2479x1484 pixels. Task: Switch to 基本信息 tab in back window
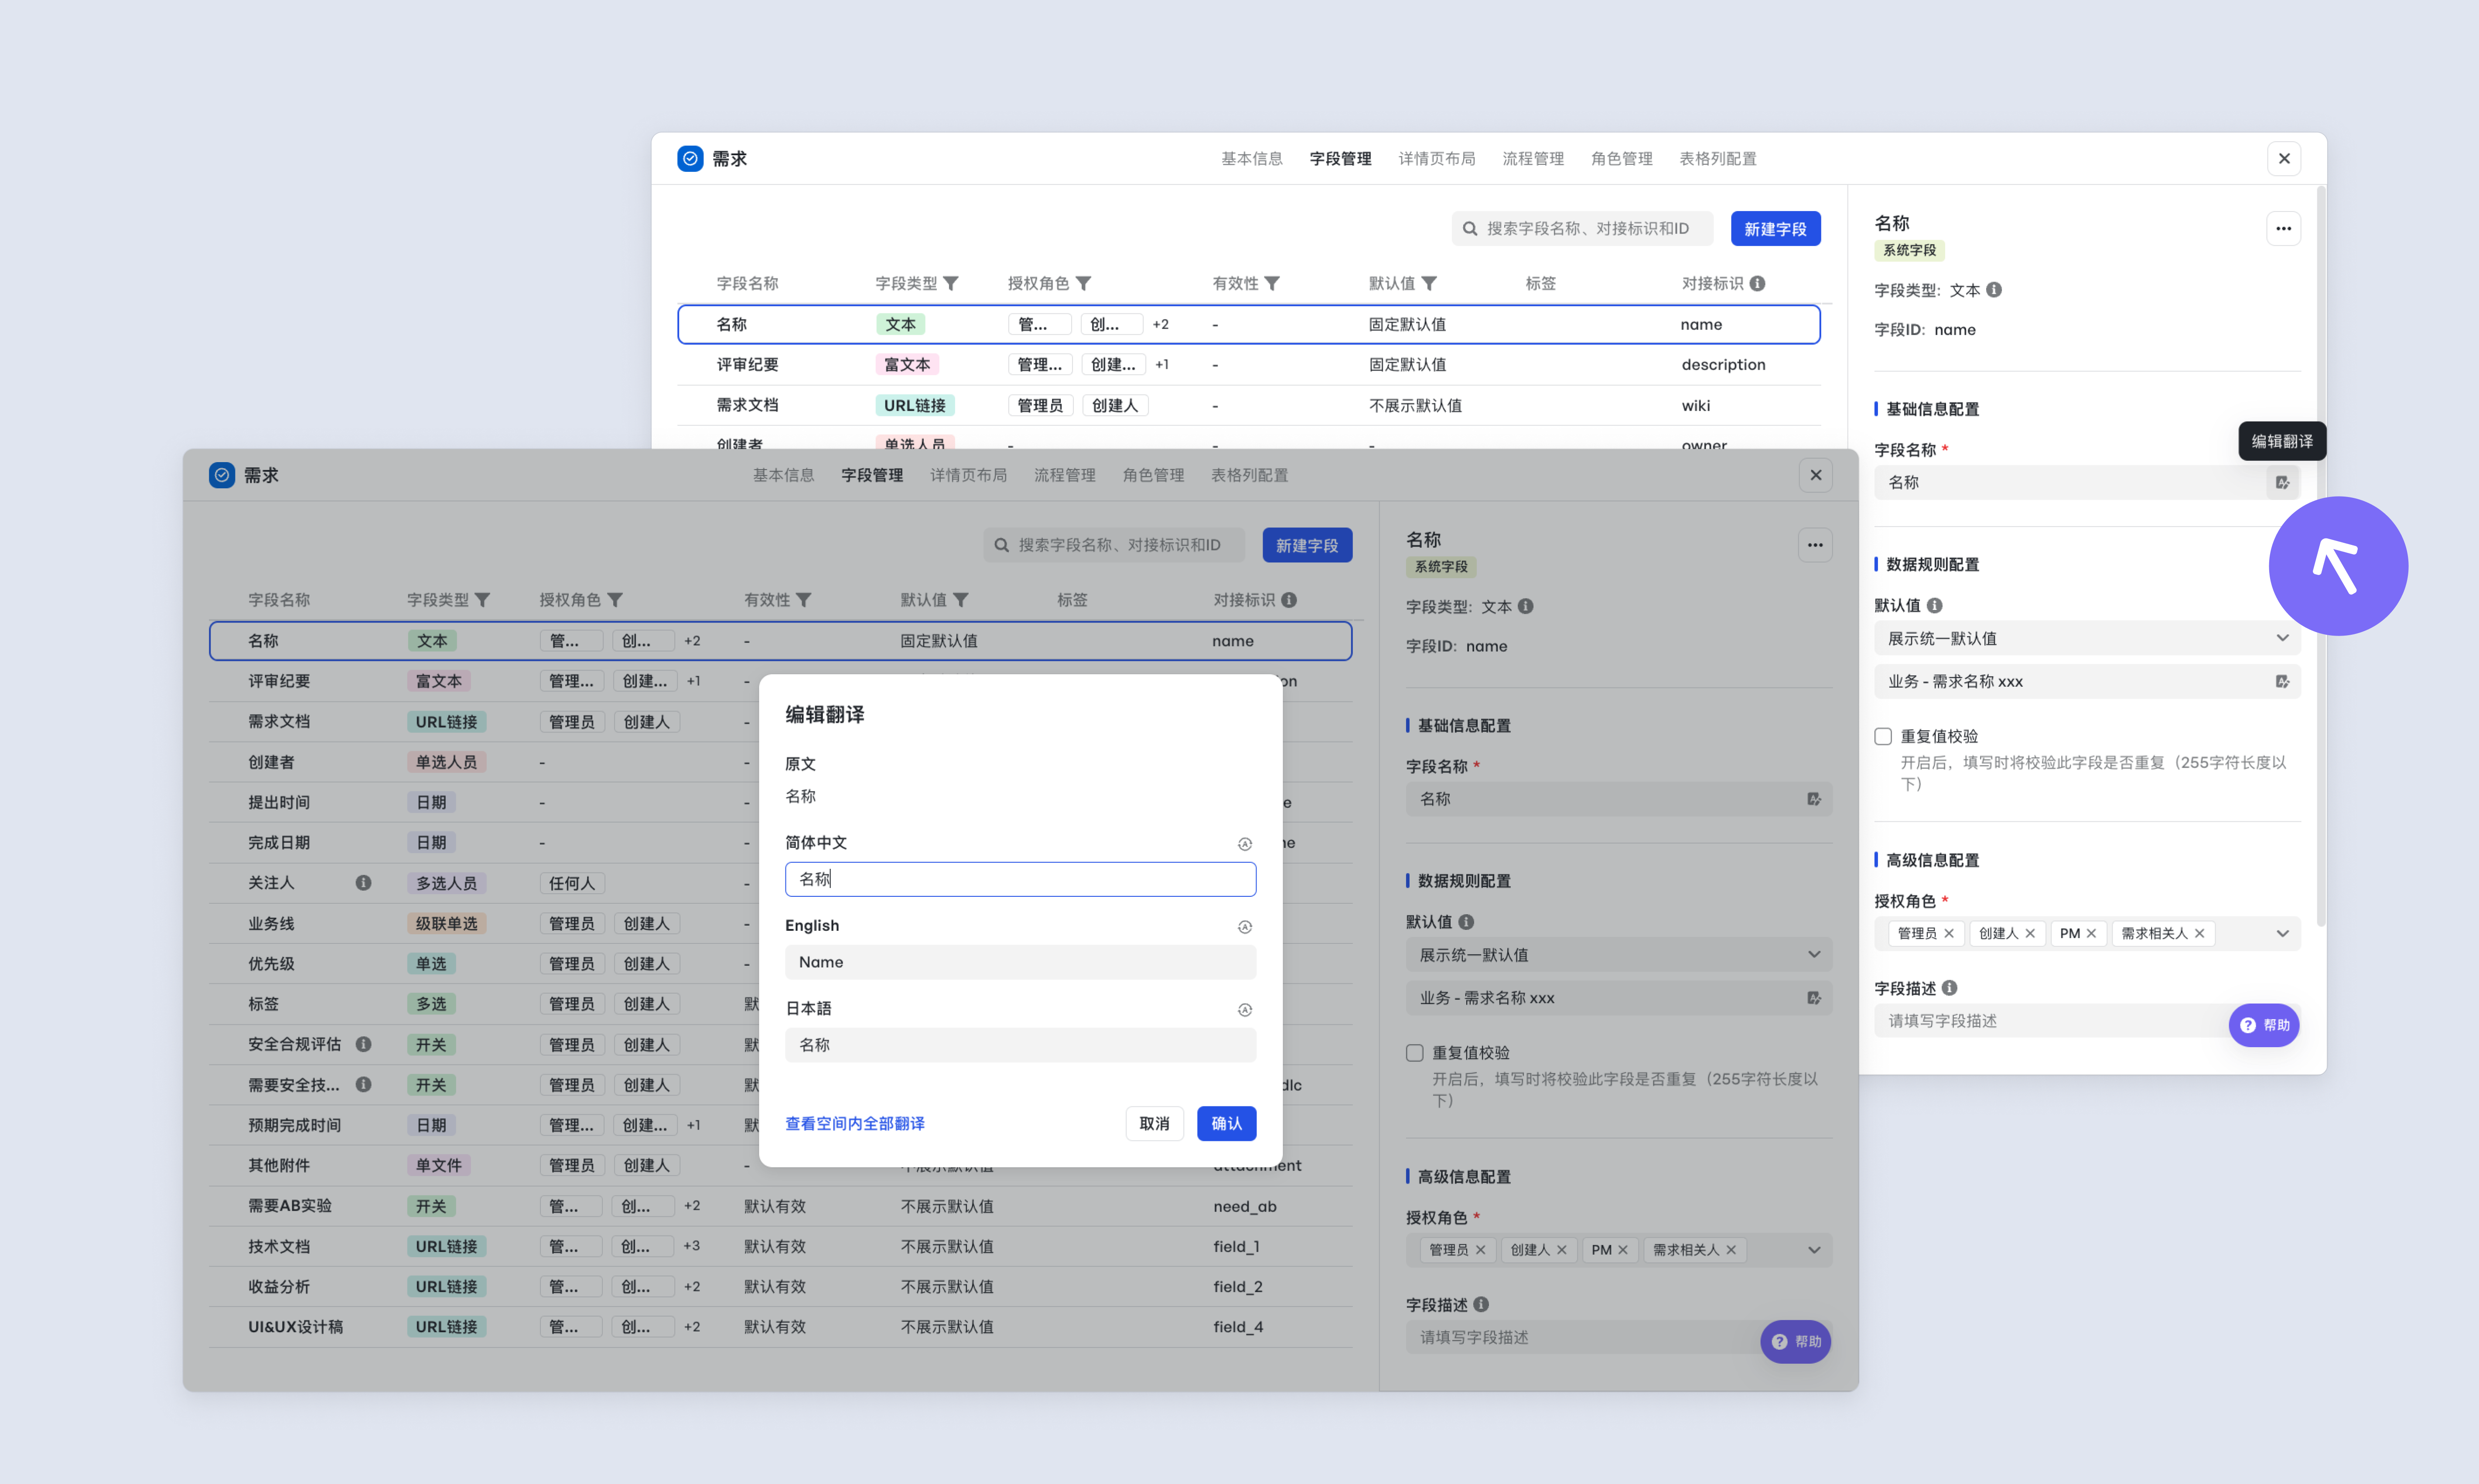point(1252,159)
